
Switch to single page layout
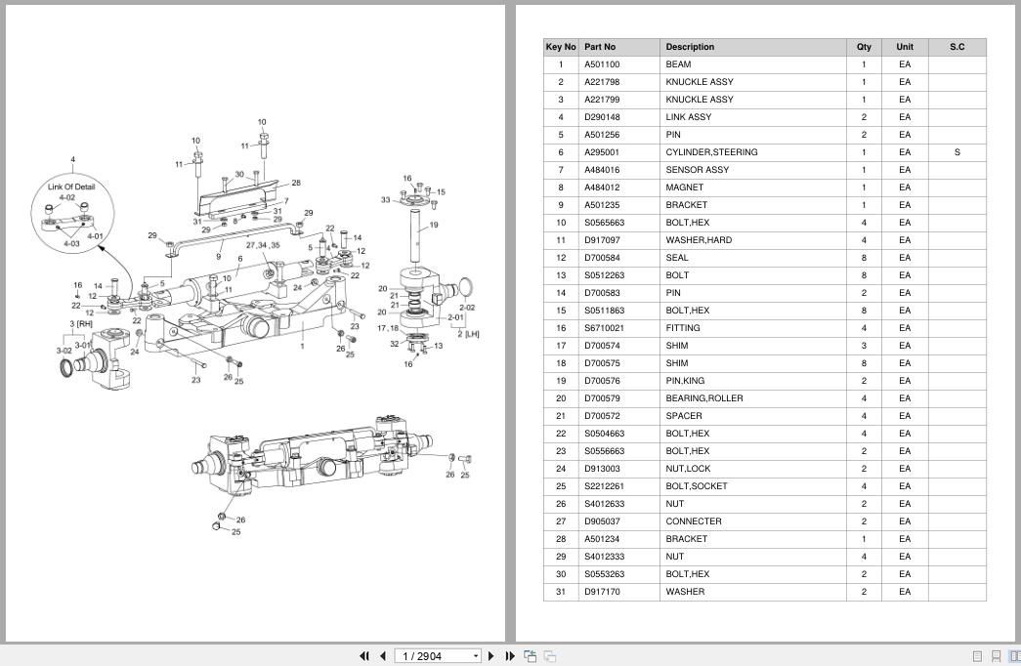tap(977, 656)
